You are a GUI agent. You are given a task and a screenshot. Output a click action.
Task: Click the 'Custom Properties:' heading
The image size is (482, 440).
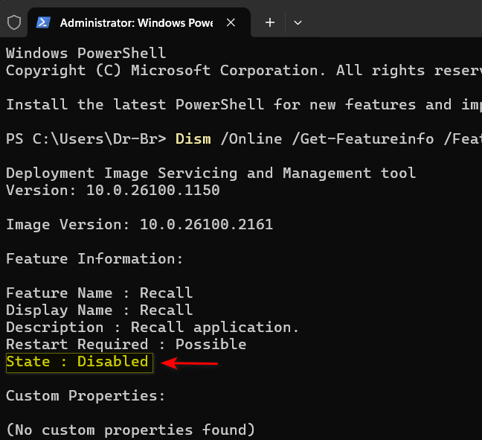click(x=86, y=395)
